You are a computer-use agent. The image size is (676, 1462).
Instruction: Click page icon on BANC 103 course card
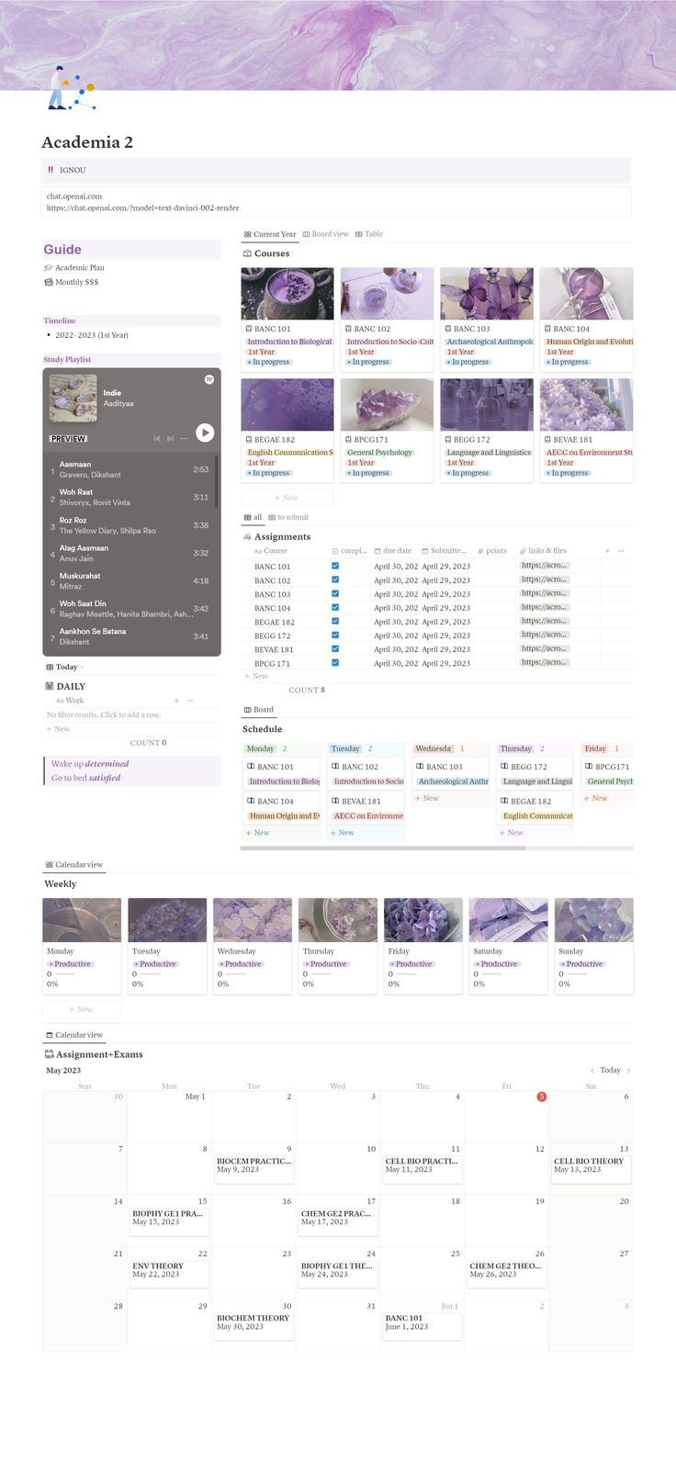point(447,329)
